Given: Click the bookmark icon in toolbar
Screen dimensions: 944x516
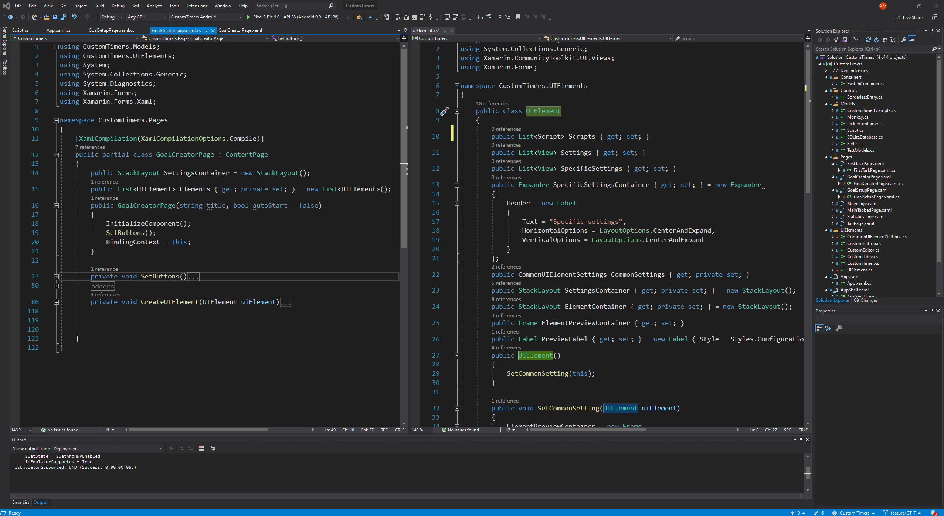Looking at the screenshot, I should [x=518, y=17].
